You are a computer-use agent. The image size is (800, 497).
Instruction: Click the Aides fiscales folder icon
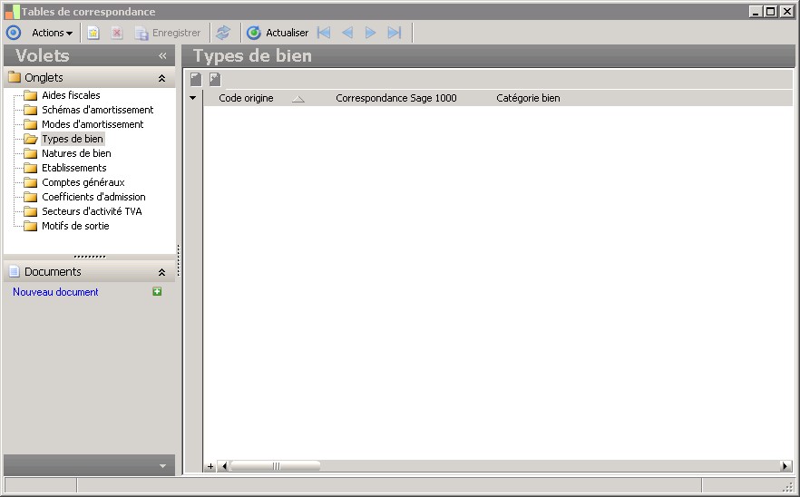31,95
